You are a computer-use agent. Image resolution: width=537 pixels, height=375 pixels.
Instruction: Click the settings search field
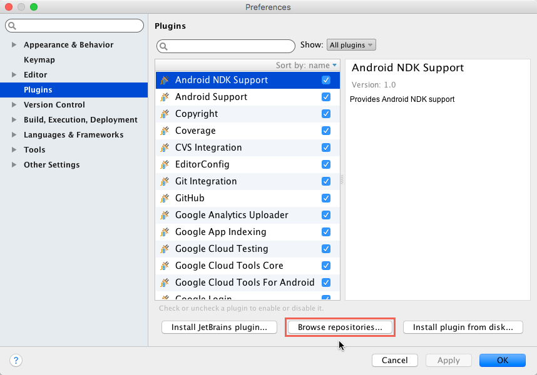point(74,26)
